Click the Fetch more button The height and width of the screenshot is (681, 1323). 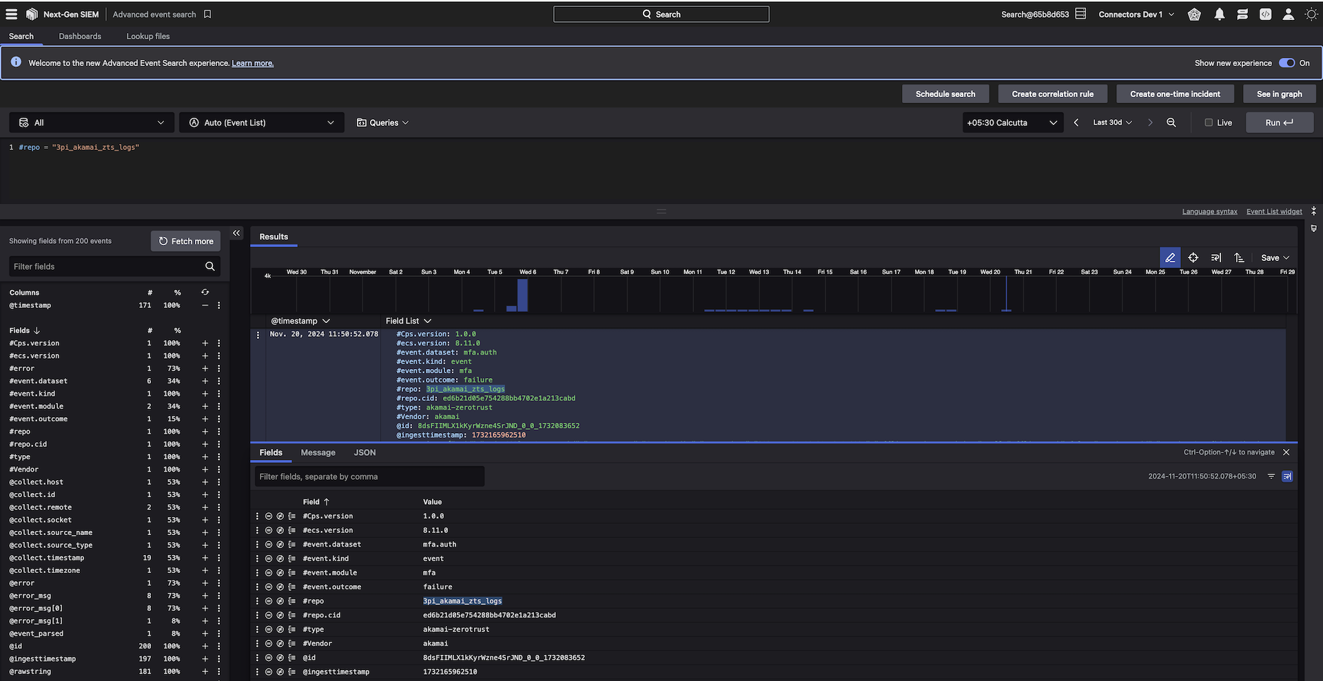pos(186,241)
